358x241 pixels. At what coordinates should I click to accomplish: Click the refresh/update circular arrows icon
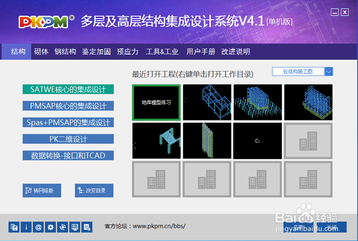62,227
